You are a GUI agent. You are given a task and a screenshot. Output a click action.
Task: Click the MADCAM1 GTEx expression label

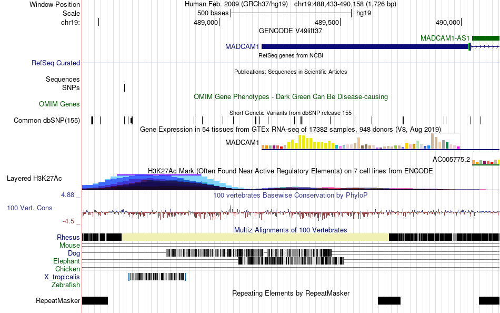pos(242,142)
